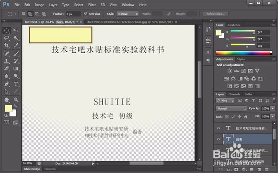Screen dimensions: 278x173
Task: Open the Opacity slider arrow
Action: pos(273,108)
